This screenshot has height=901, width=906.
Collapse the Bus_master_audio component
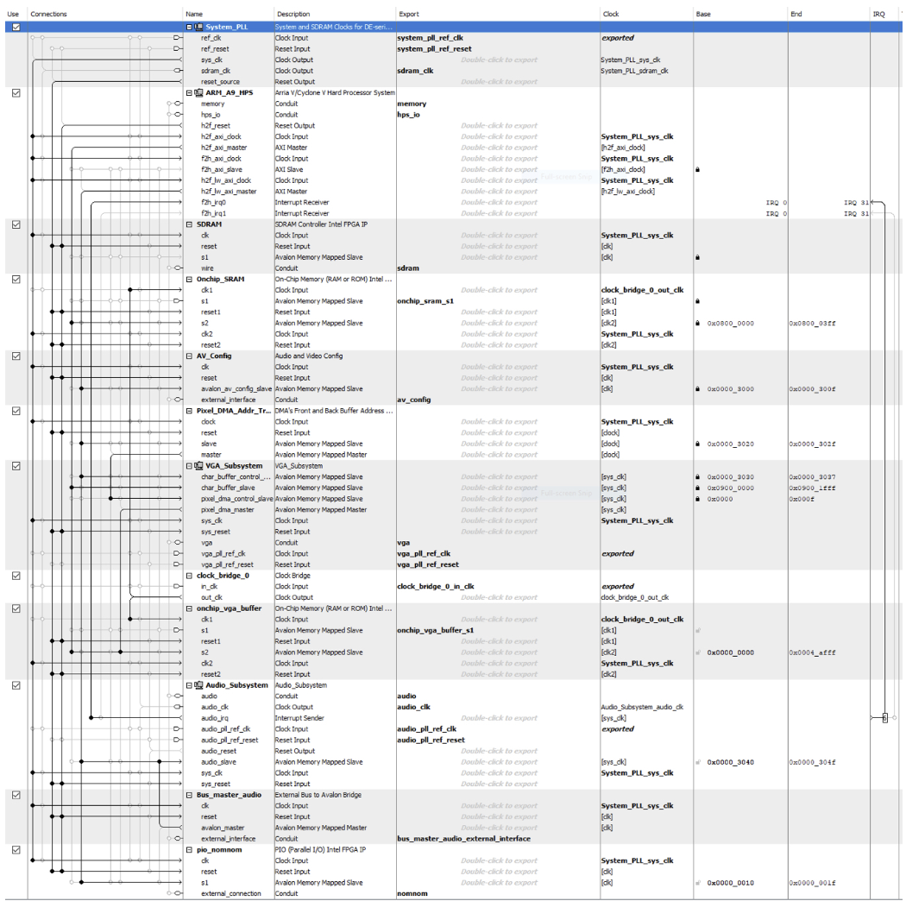click(190, 795)
